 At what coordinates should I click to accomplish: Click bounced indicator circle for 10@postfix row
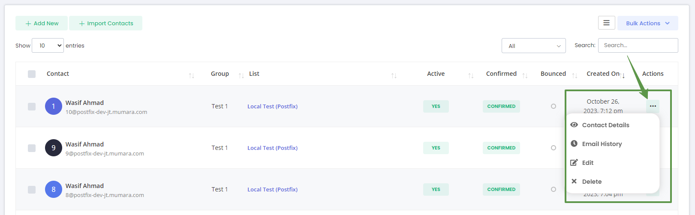point(554,106)
